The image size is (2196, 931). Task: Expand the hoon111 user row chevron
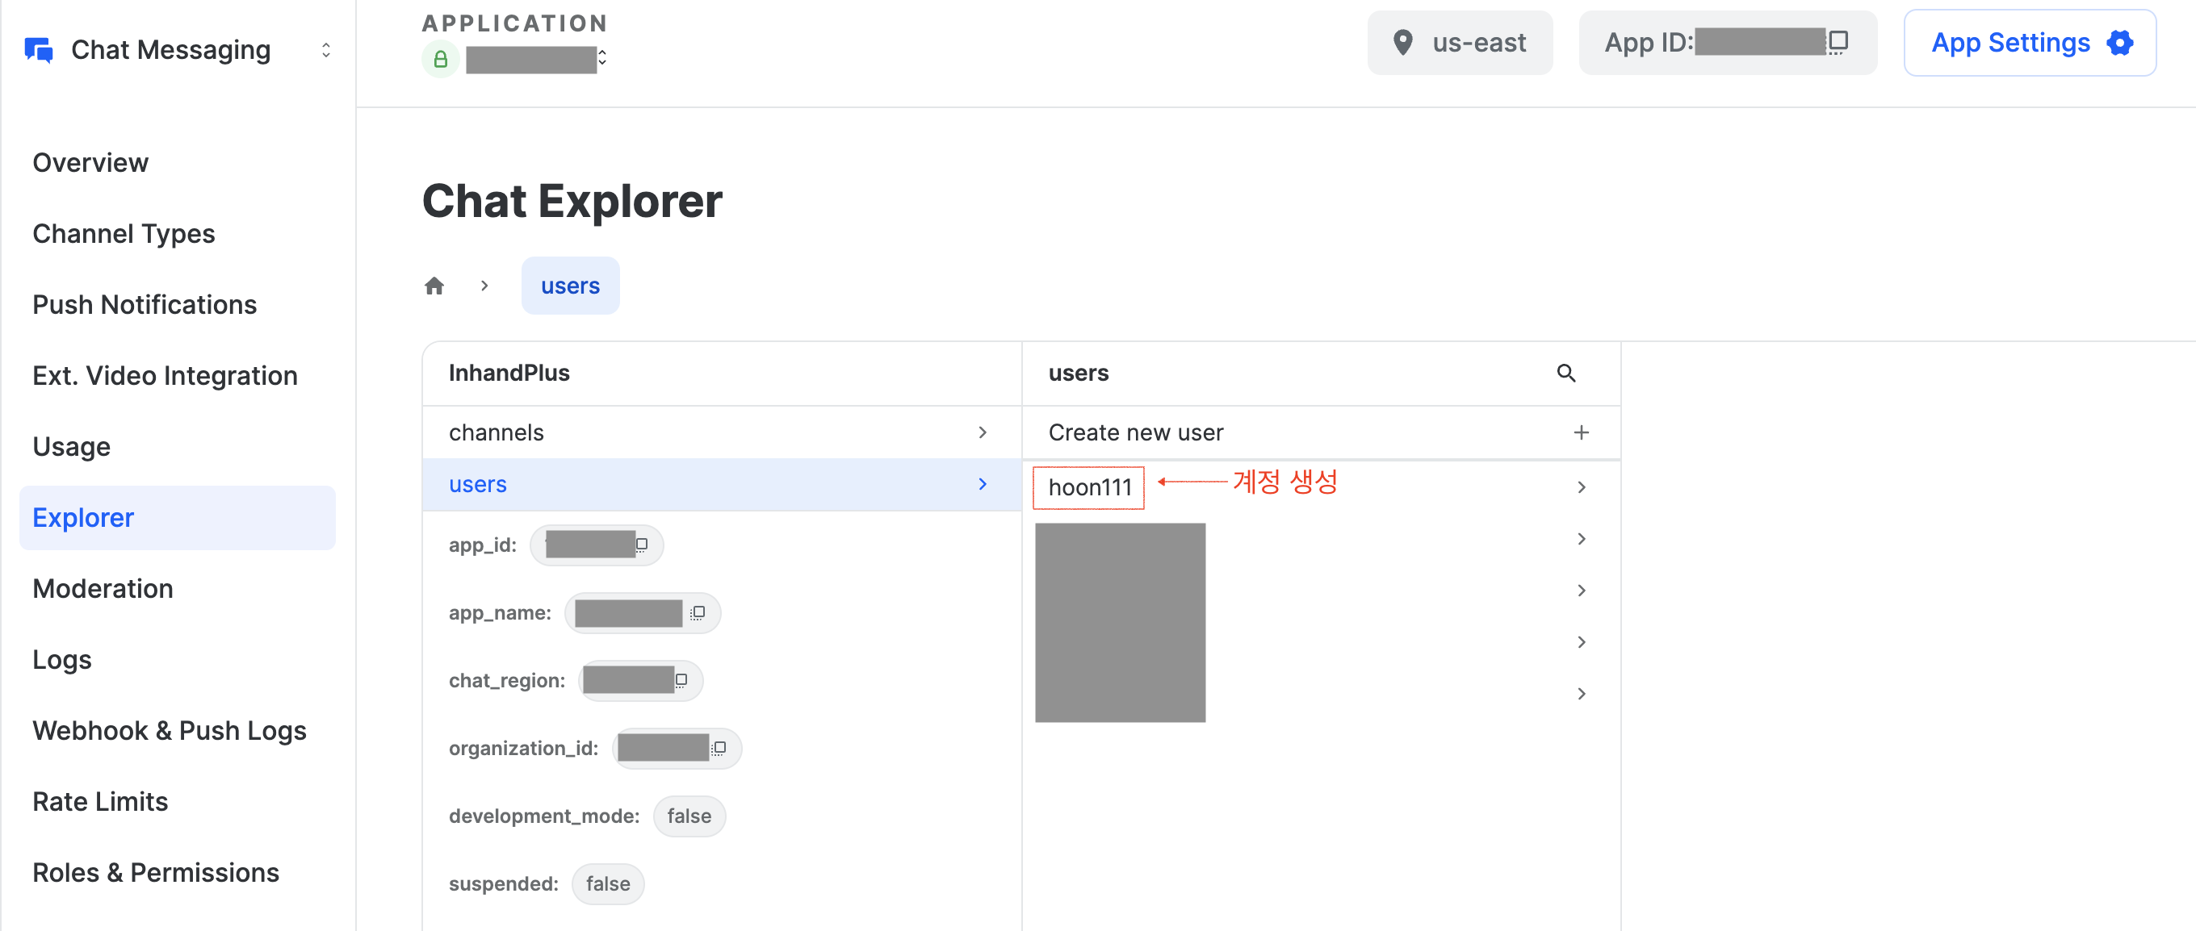1581,487
